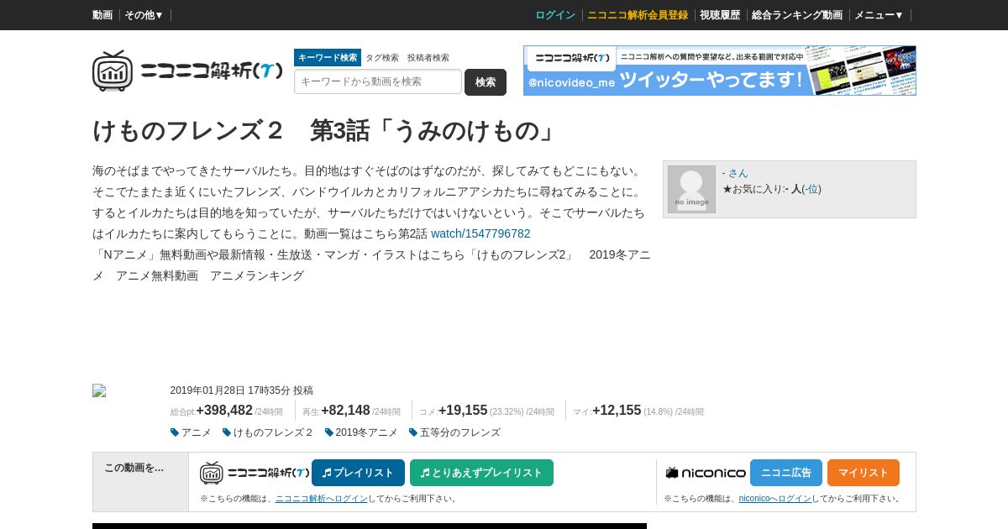Open the 動画 top menu item
The image size is (1008, 529).
click(102, 15)
